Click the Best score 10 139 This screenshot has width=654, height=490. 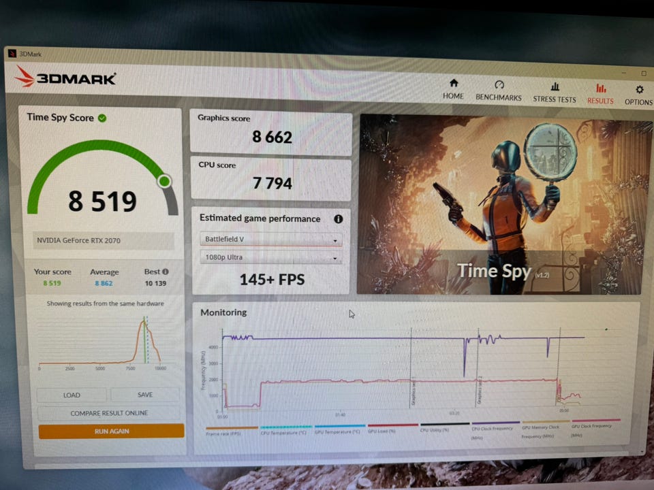[x=155, y=283]
